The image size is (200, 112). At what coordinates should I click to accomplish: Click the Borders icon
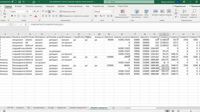pyautogui.click(x=24, y=16)
